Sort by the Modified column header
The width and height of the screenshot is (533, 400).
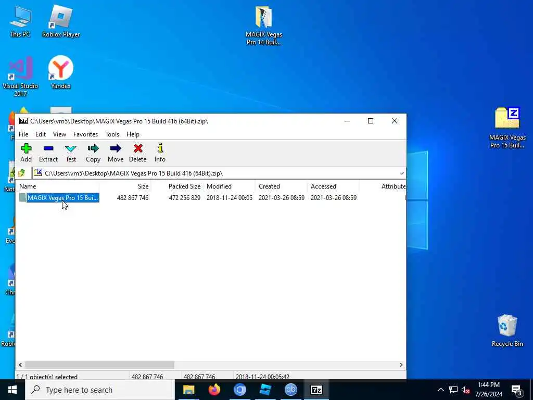(x=229, y=186)
